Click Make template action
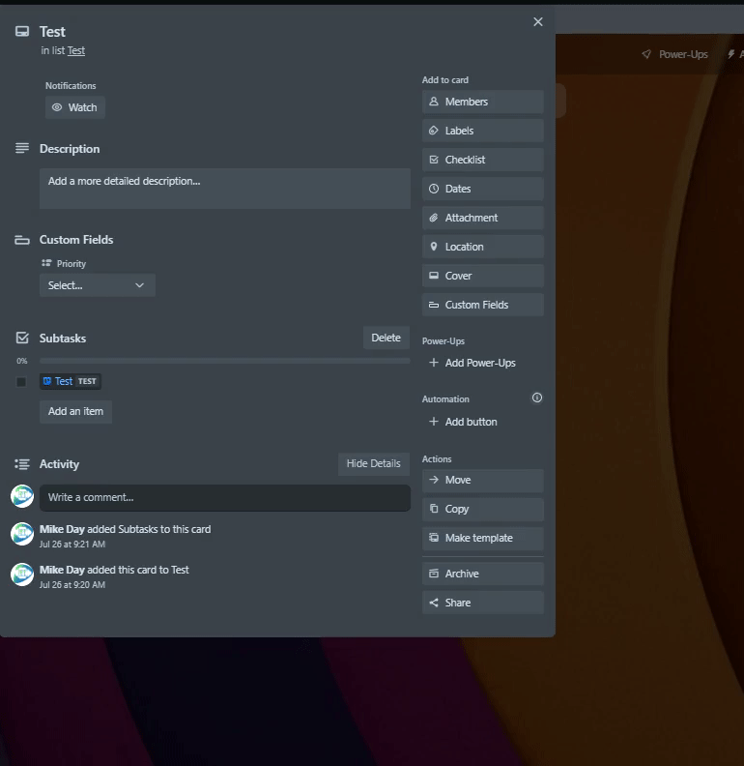Image resolution: width=744 pixels, height=766 pixels. (482, 538)
